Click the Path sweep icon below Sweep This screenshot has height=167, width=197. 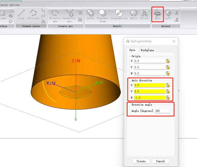click(177, 20)
